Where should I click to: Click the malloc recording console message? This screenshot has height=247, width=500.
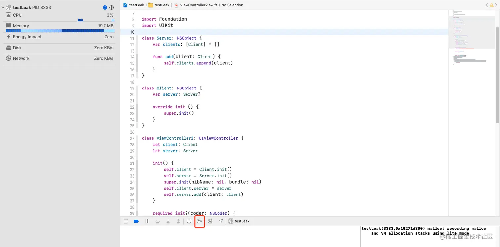[424, 231]
